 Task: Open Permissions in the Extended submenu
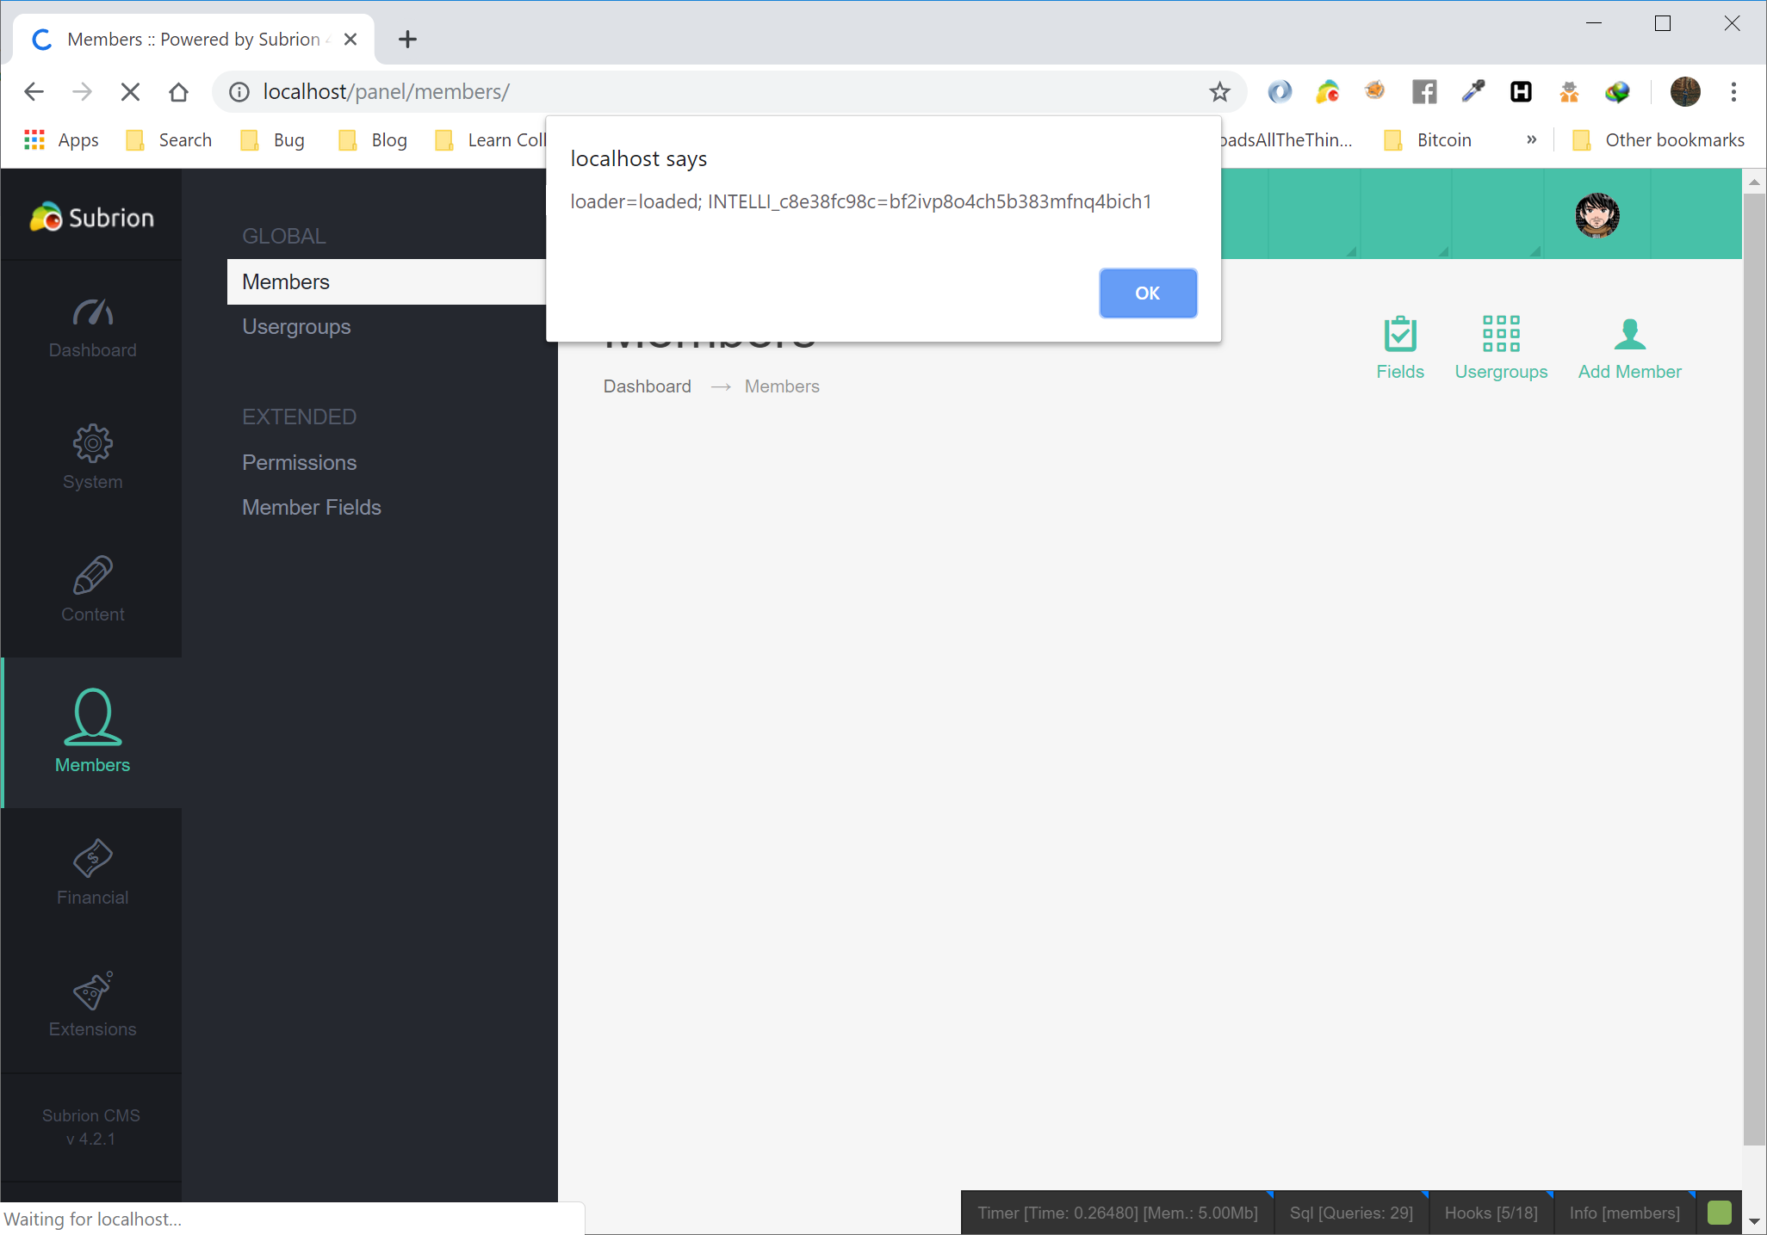[299, 463]
